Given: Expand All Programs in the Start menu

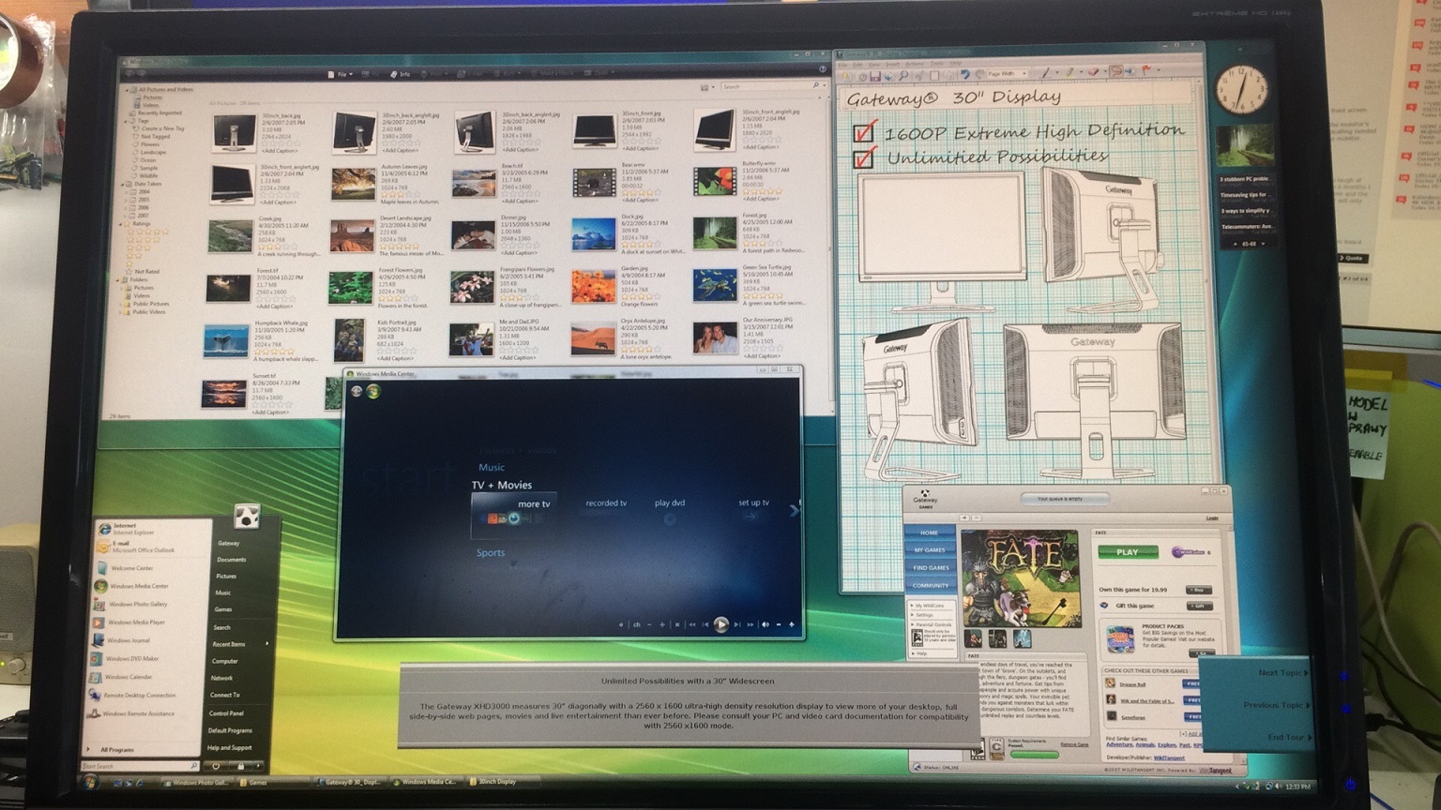Looking at the screenshot, I should tap(111, 750).
